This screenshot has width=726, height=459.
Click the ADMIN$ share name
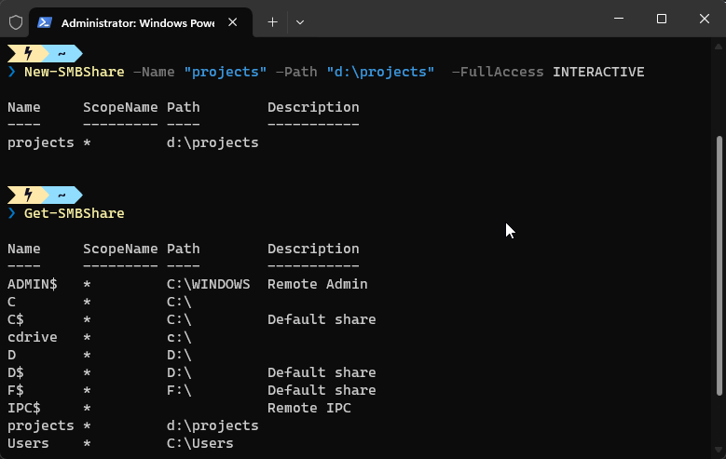[33, 284]
